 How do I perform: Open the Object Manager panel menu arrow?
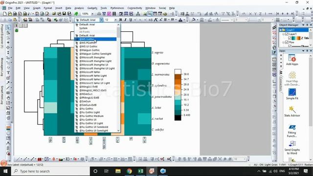coord(303,25)
